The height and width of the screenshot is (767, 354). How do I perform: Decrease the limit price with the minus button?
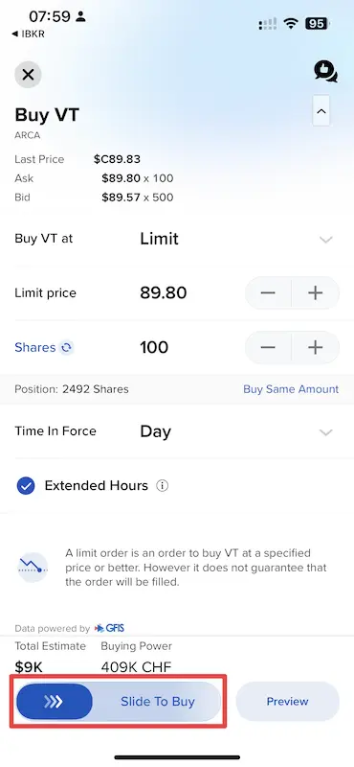[x=268, y=293]
